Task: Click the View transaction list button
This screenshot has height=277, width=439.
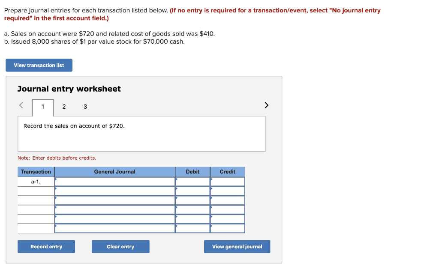Action: [x=39, y=65]
